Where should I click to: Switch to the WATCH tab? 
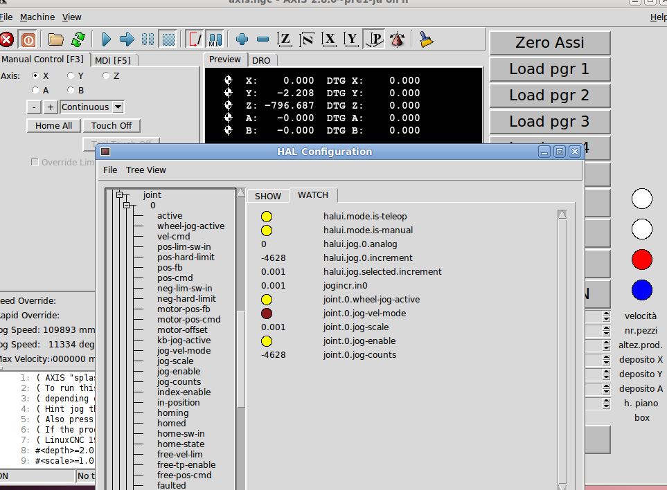(x=313, y=194)
